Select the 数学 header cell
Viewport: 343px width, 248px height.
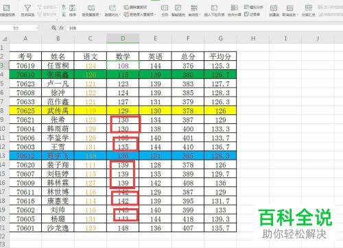pyautogui.click(x=123, y=56)
